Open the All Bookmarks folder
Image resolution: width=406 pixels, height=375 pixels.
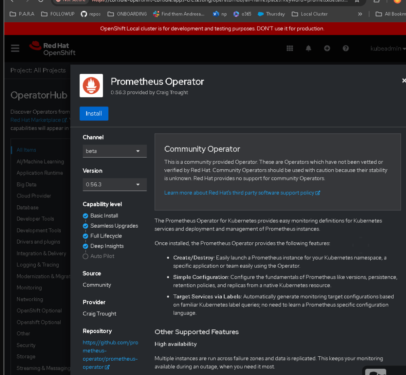point(391,14)
